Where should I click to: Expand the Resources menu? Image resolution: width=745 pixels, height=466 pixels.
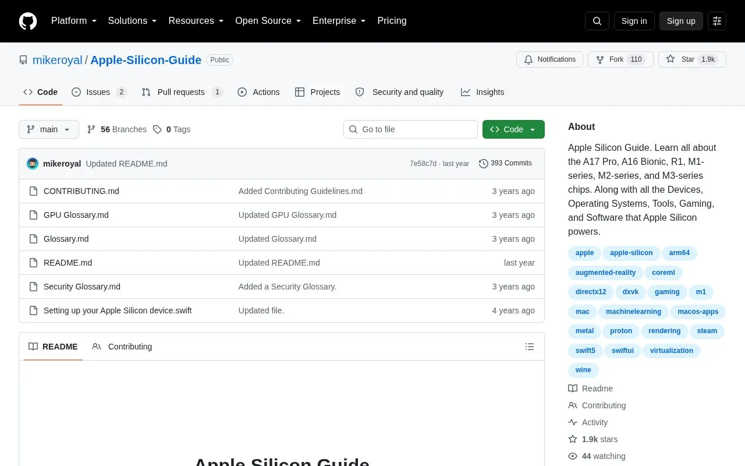point(196,21)
